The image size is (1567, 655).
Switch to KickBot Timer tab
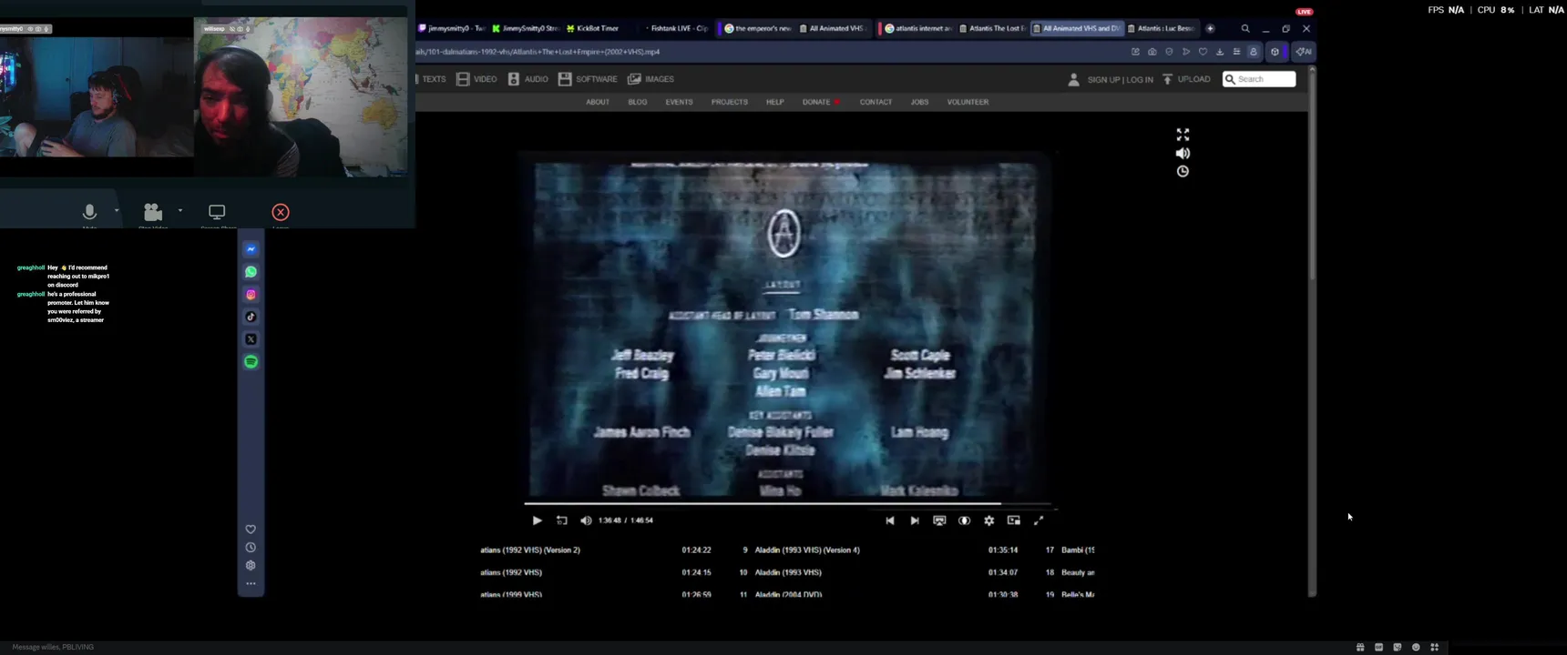598,28
